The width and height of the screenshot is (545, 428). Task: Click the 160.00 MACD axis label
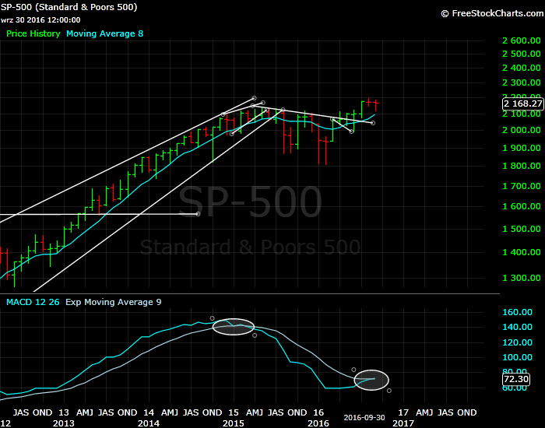pyautogui.click(x=517, y=312)
